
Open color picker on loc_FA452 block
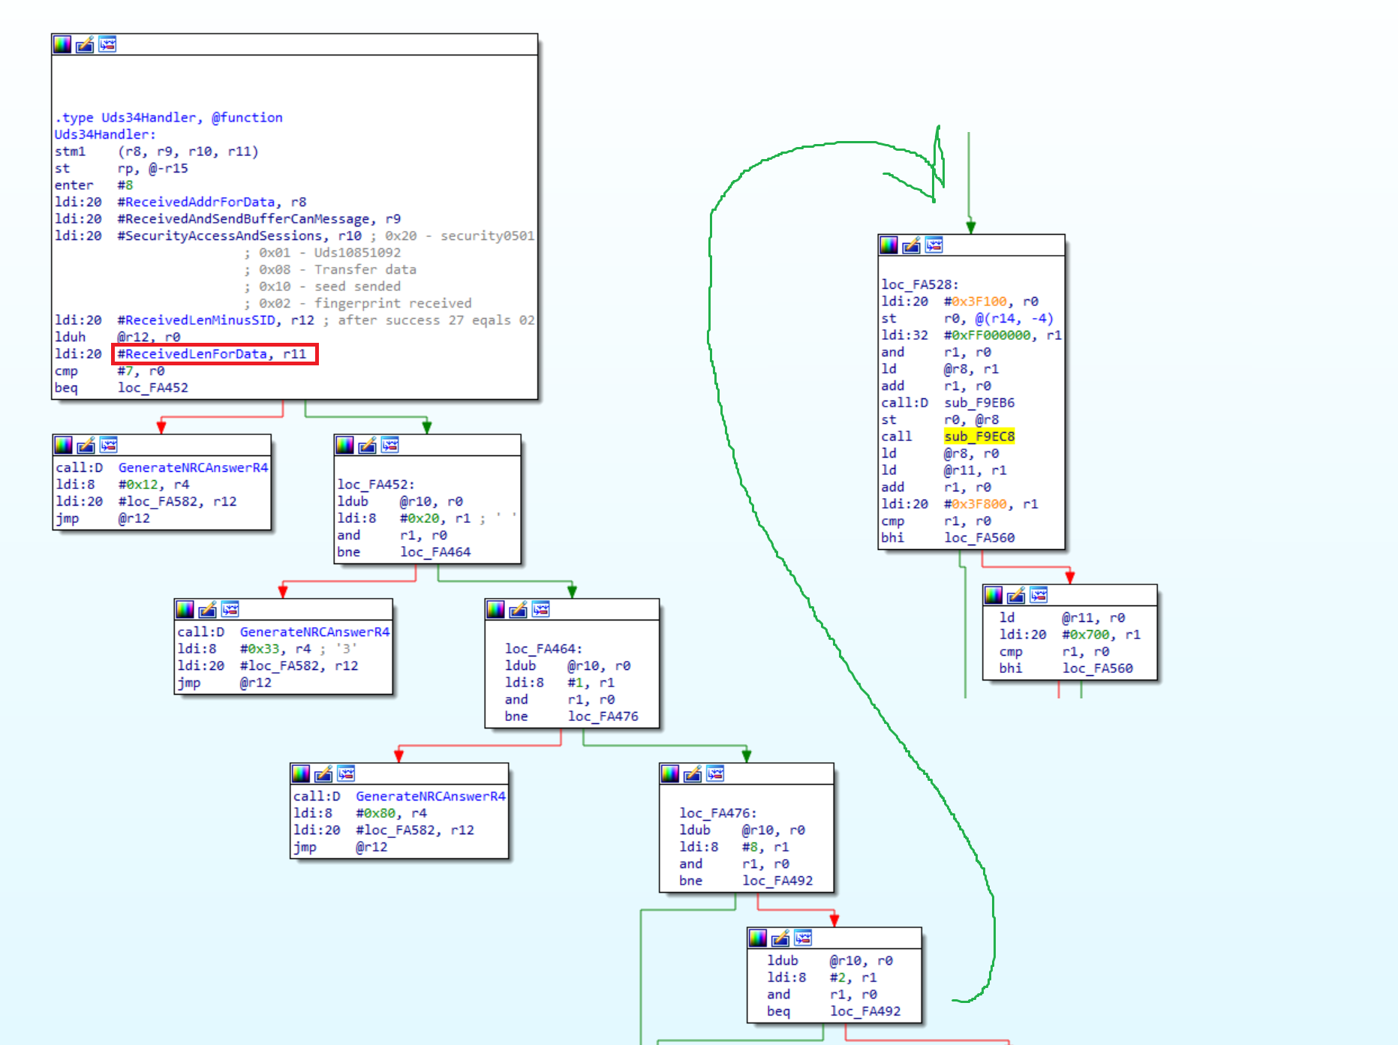click(x=345, y=445)
